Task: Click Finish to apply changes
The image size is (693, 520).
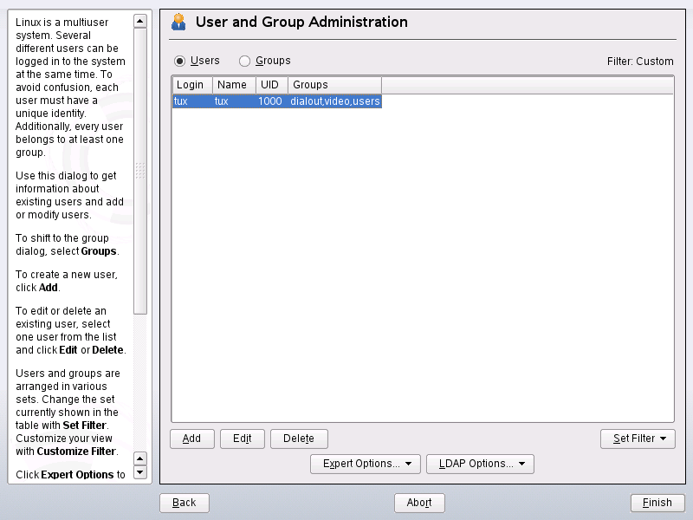Action: [x=657, y=503]
